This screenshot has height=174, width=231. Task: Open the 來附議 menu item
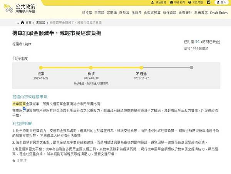[99, 13]
